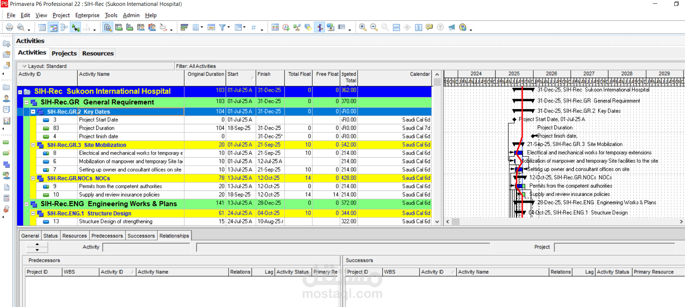685x307 pixels.
Task: Click the Activity field in details pane
Action: pyautogui.click(x=146, y=247)
